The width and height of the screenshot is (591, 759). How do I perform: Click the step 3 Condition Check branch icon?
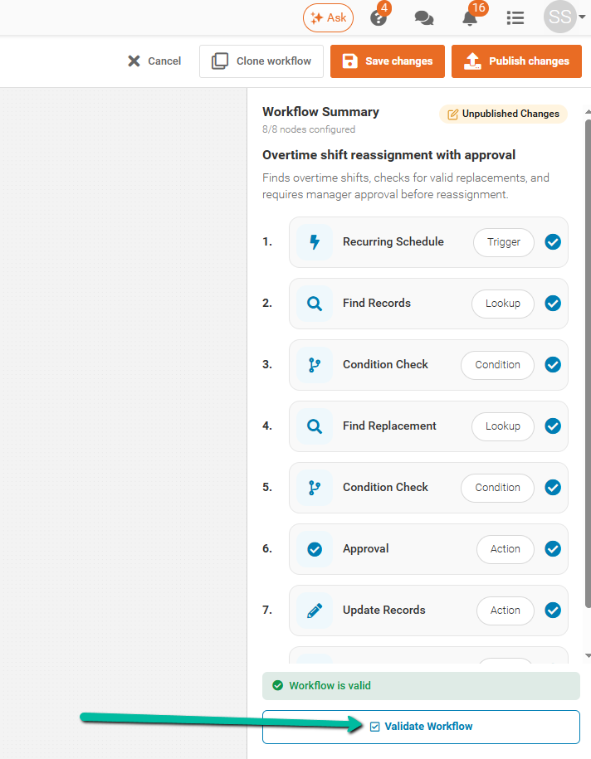315,365
